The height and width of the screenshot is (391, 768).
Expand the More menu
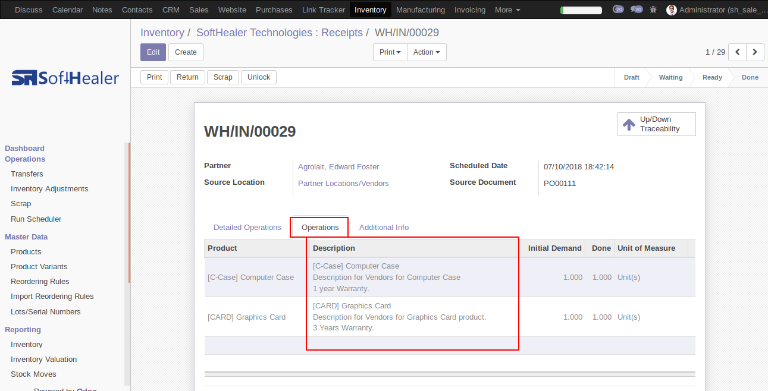tap(507, 10)
